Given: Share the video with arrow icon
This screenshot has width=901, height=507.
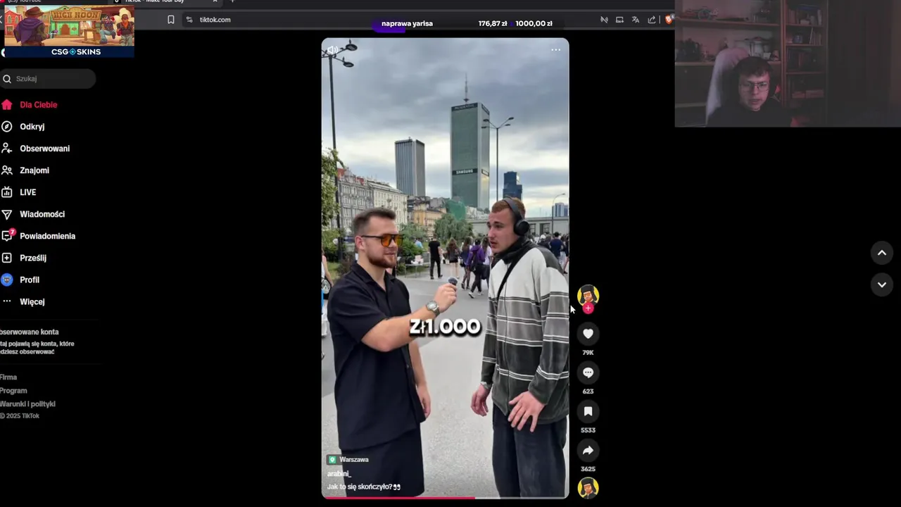Looking at the screenshot, I should [588, 450].
